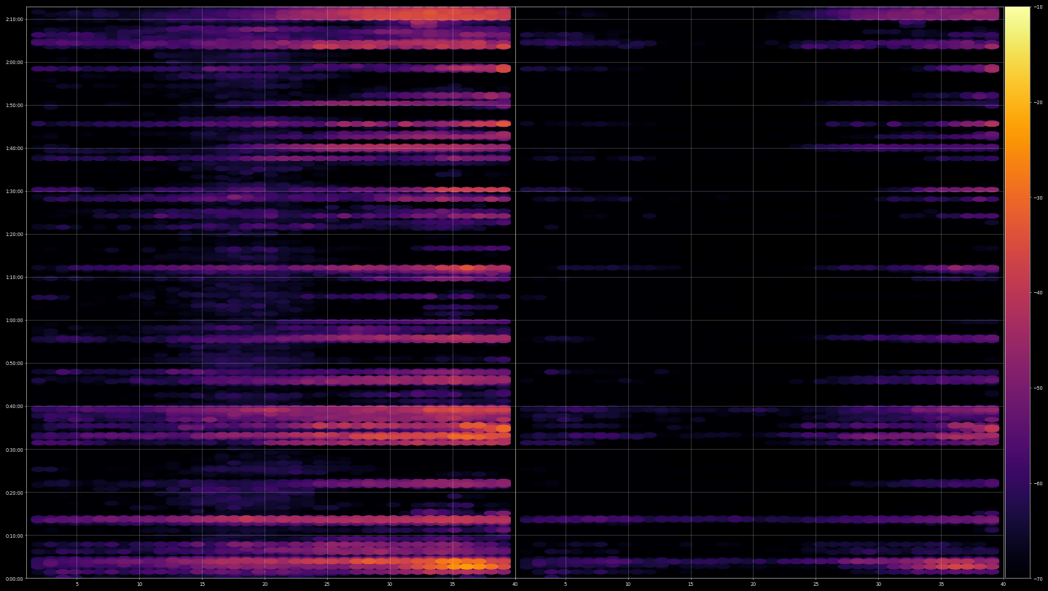Click x-axis tick 30 under left heatmap
This screenshot has width=1048, height=591.
390,584
